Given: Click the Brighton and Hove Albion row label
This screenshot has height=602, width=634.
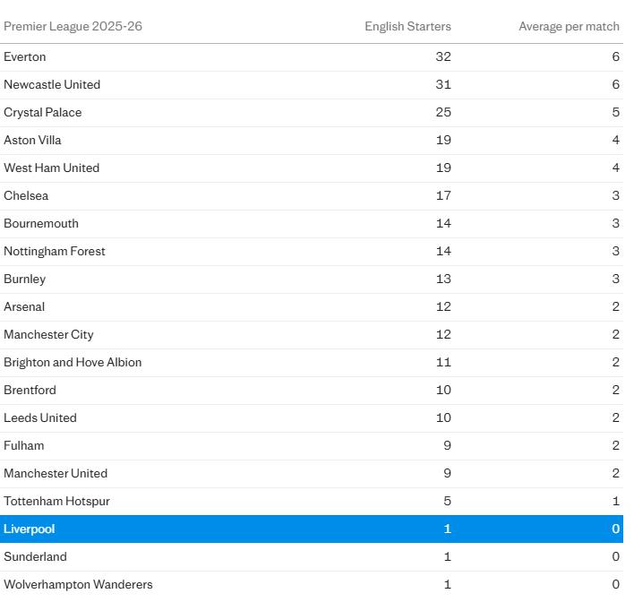Looking at the screenshot, I should coord(73,362).
